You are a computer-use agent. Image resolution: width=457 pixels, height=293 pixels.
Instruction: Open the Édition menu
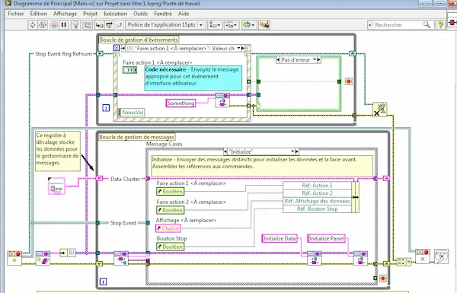click(x=39, y=14)
